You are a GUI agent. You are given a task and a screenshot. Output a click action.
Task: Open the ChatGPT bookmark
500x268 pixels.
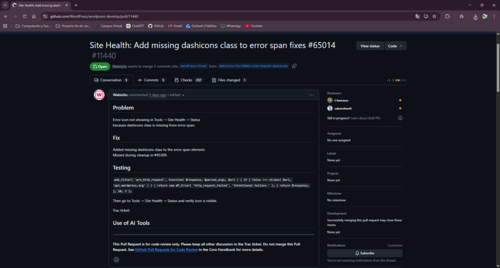[x=135, y=26]
